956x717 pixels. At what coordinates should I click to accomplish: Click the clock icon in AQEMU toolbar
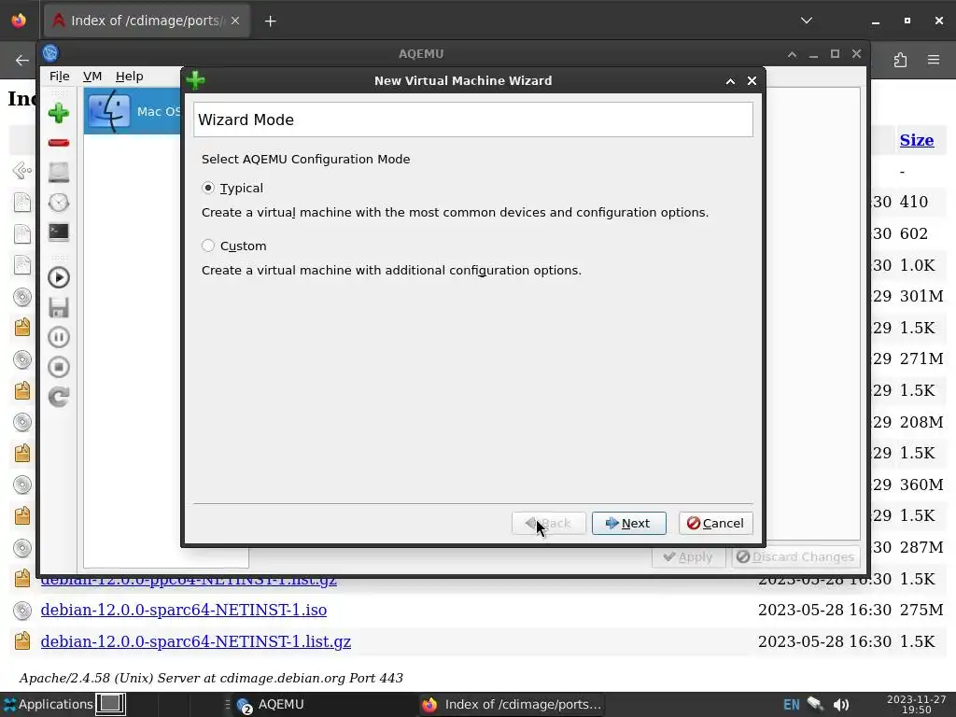59,203
